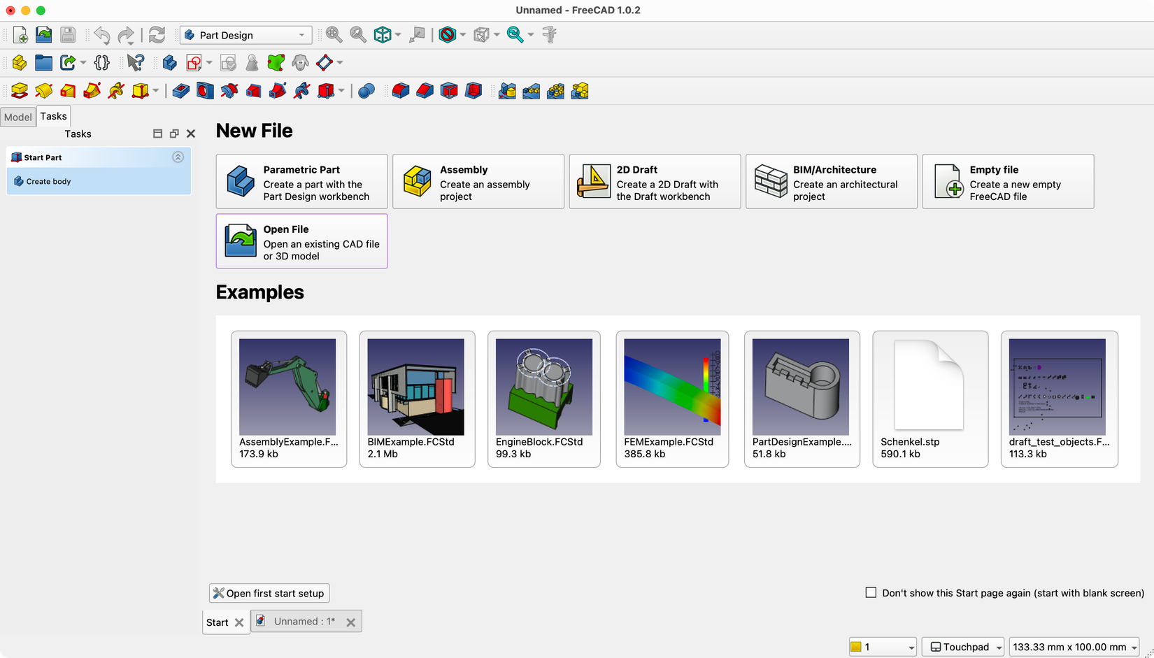Open the workbench selector dropdown
This screenshot has height=658, width=1154.
click(x=245, y=34)
